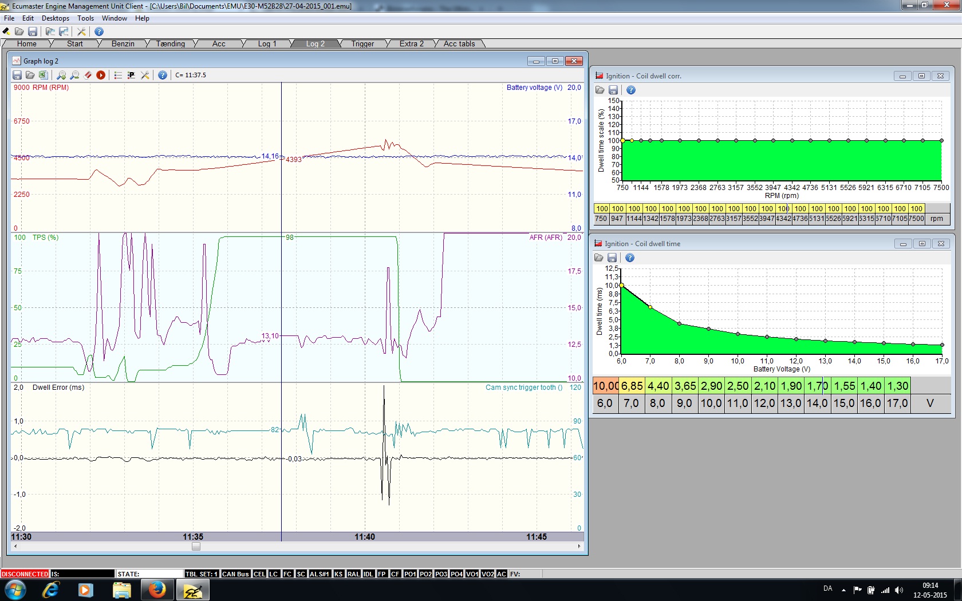Screen dimensions: 962x601
Task: Click the eraser icon to clear the log
Action: (x=88, y=75)
